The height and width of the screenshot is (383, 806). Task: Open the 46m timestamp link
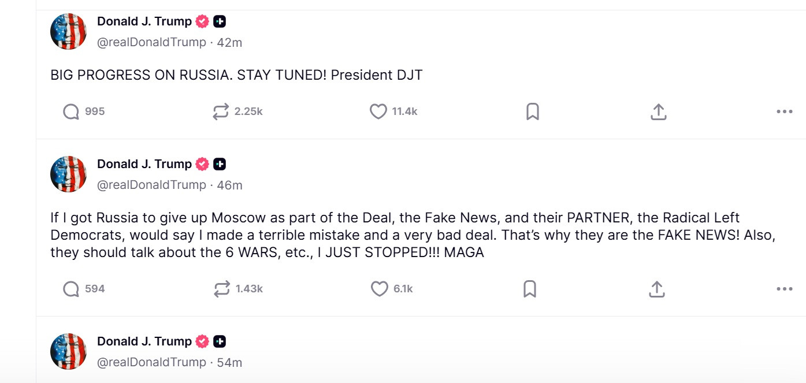tap(229, 185)
